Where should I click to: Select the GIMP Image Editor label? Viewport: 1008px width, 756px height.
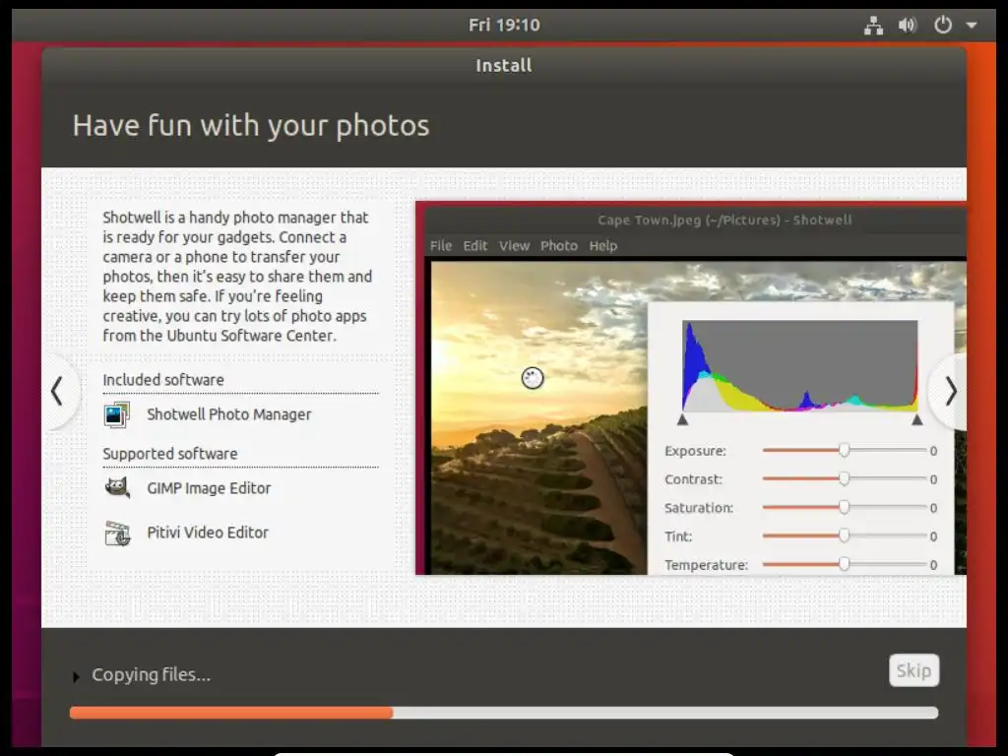tap(209, 488)
